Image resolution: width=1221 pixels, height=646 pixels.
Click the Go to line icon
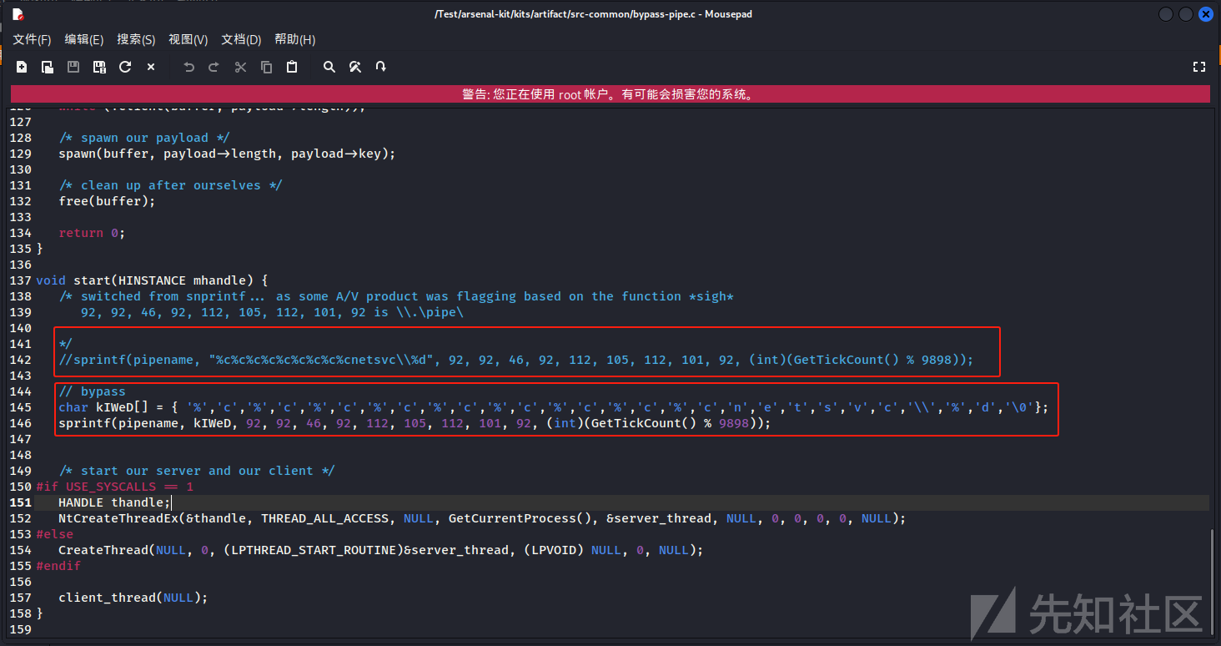pyautogui.click(x=381, y=67)
